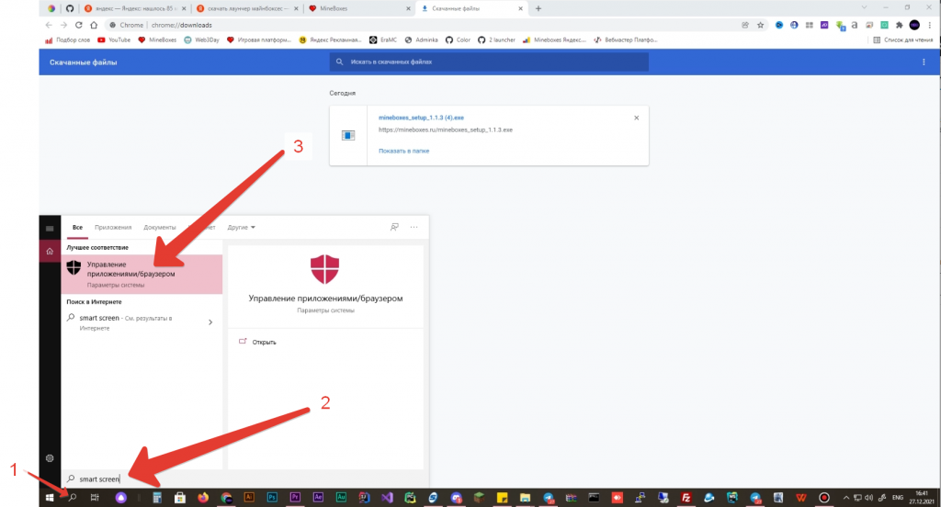
Task: Click the taskbar search magnifier icon
Action: (73, 497)
